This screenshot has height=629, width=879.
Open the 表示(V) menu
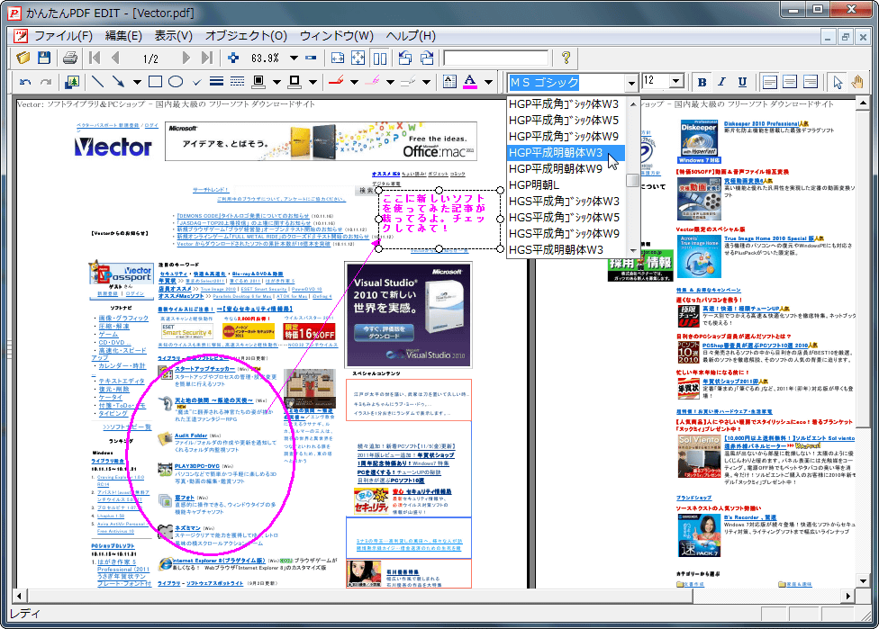pyautogui.click(x=173, y=36)
